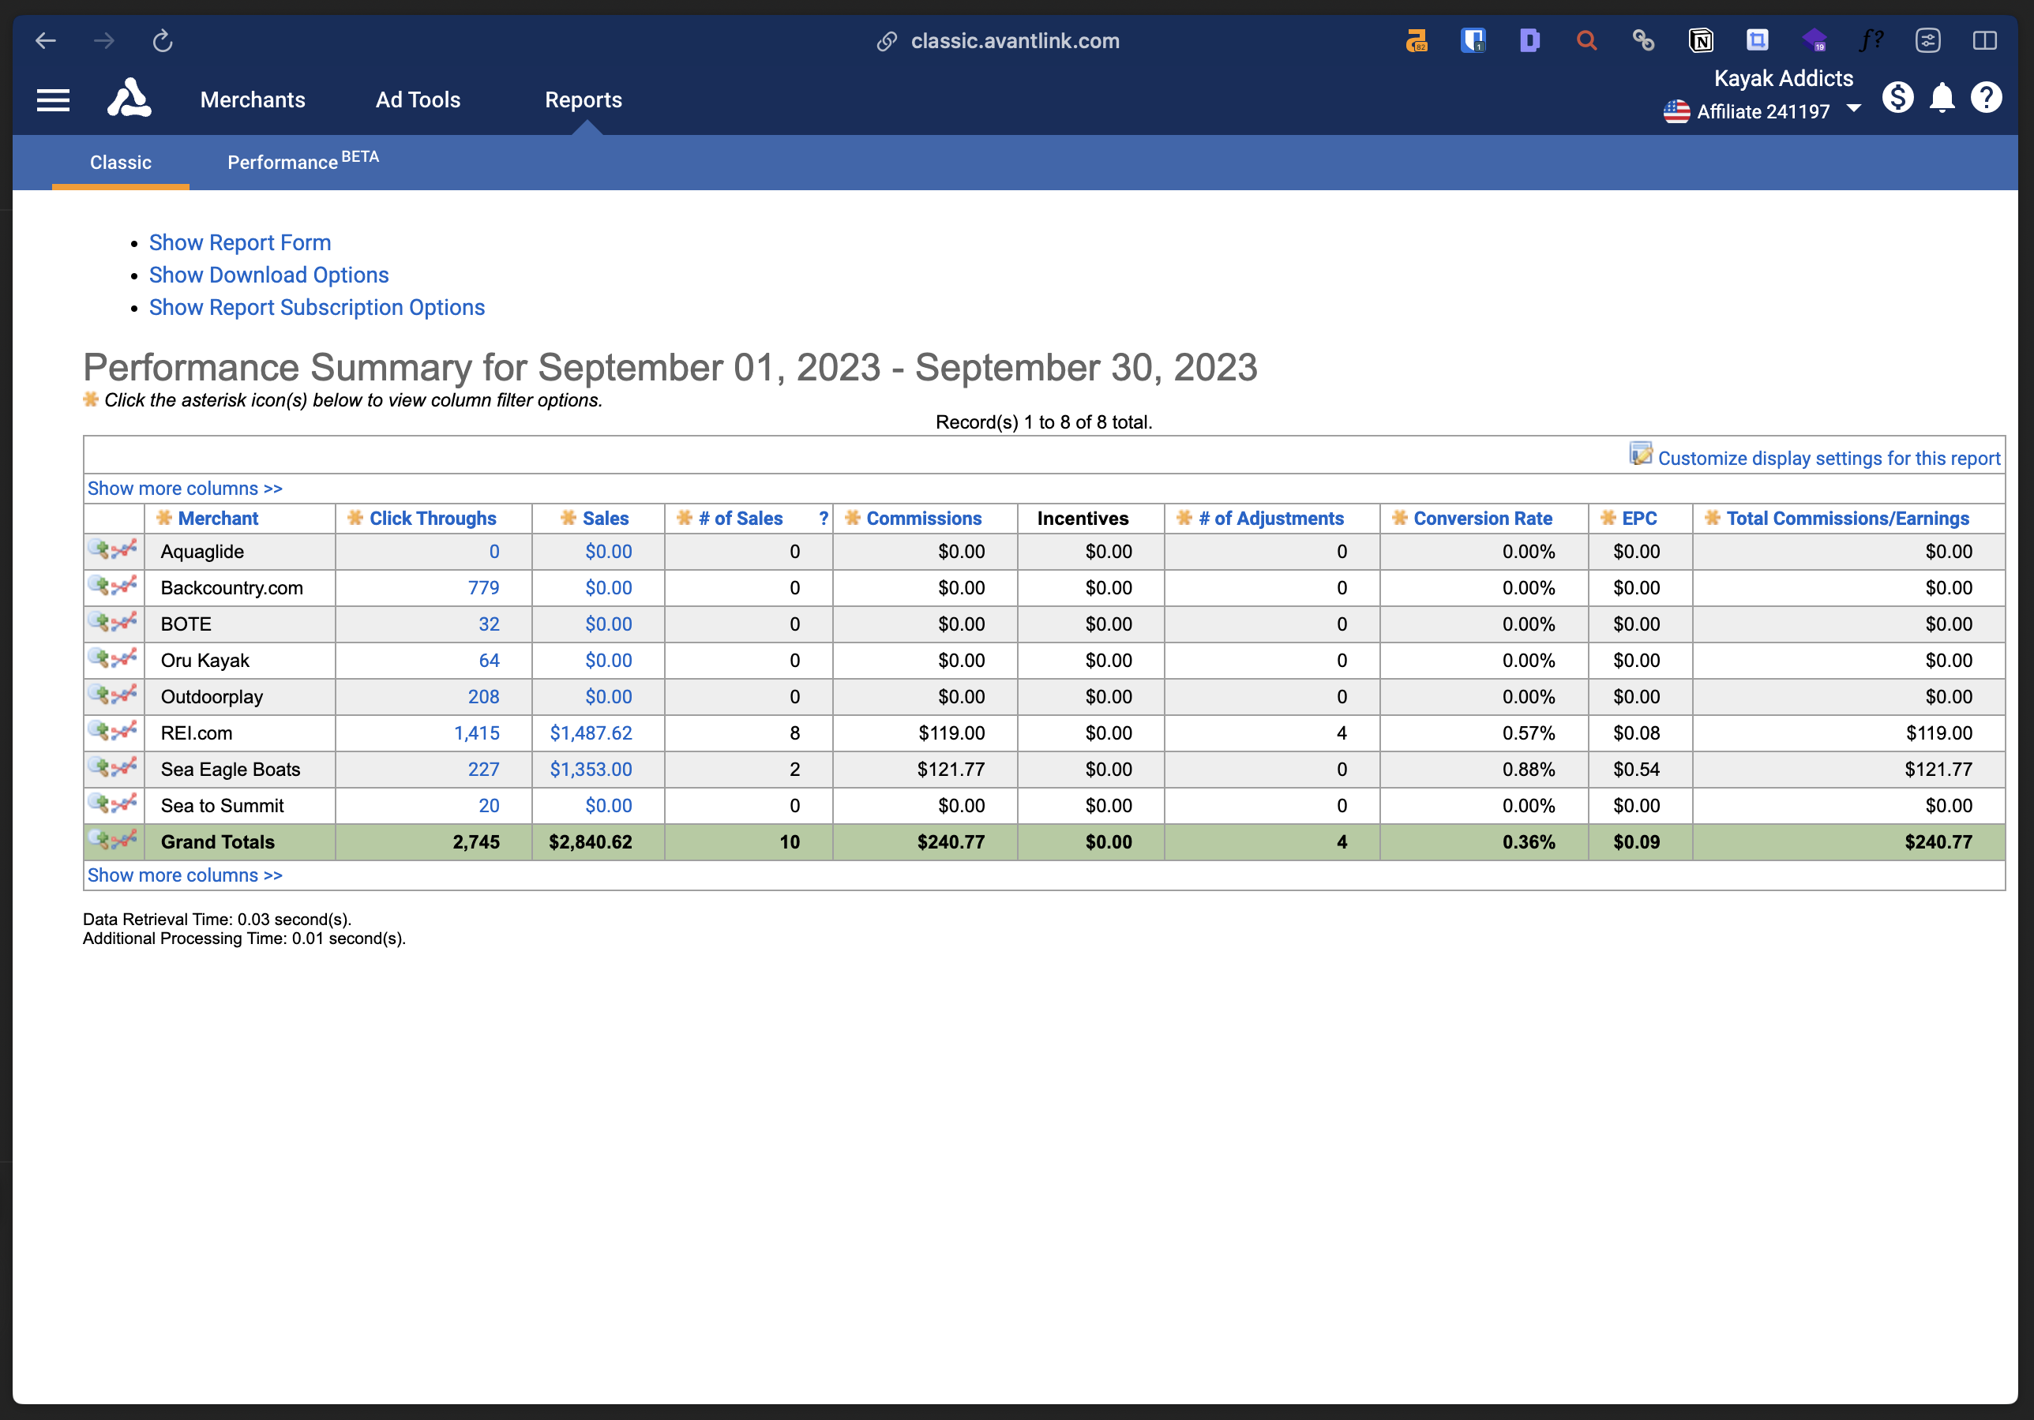Expand Show more columns above the table header
The image size is (2034, 1420).
coord(185,488)
